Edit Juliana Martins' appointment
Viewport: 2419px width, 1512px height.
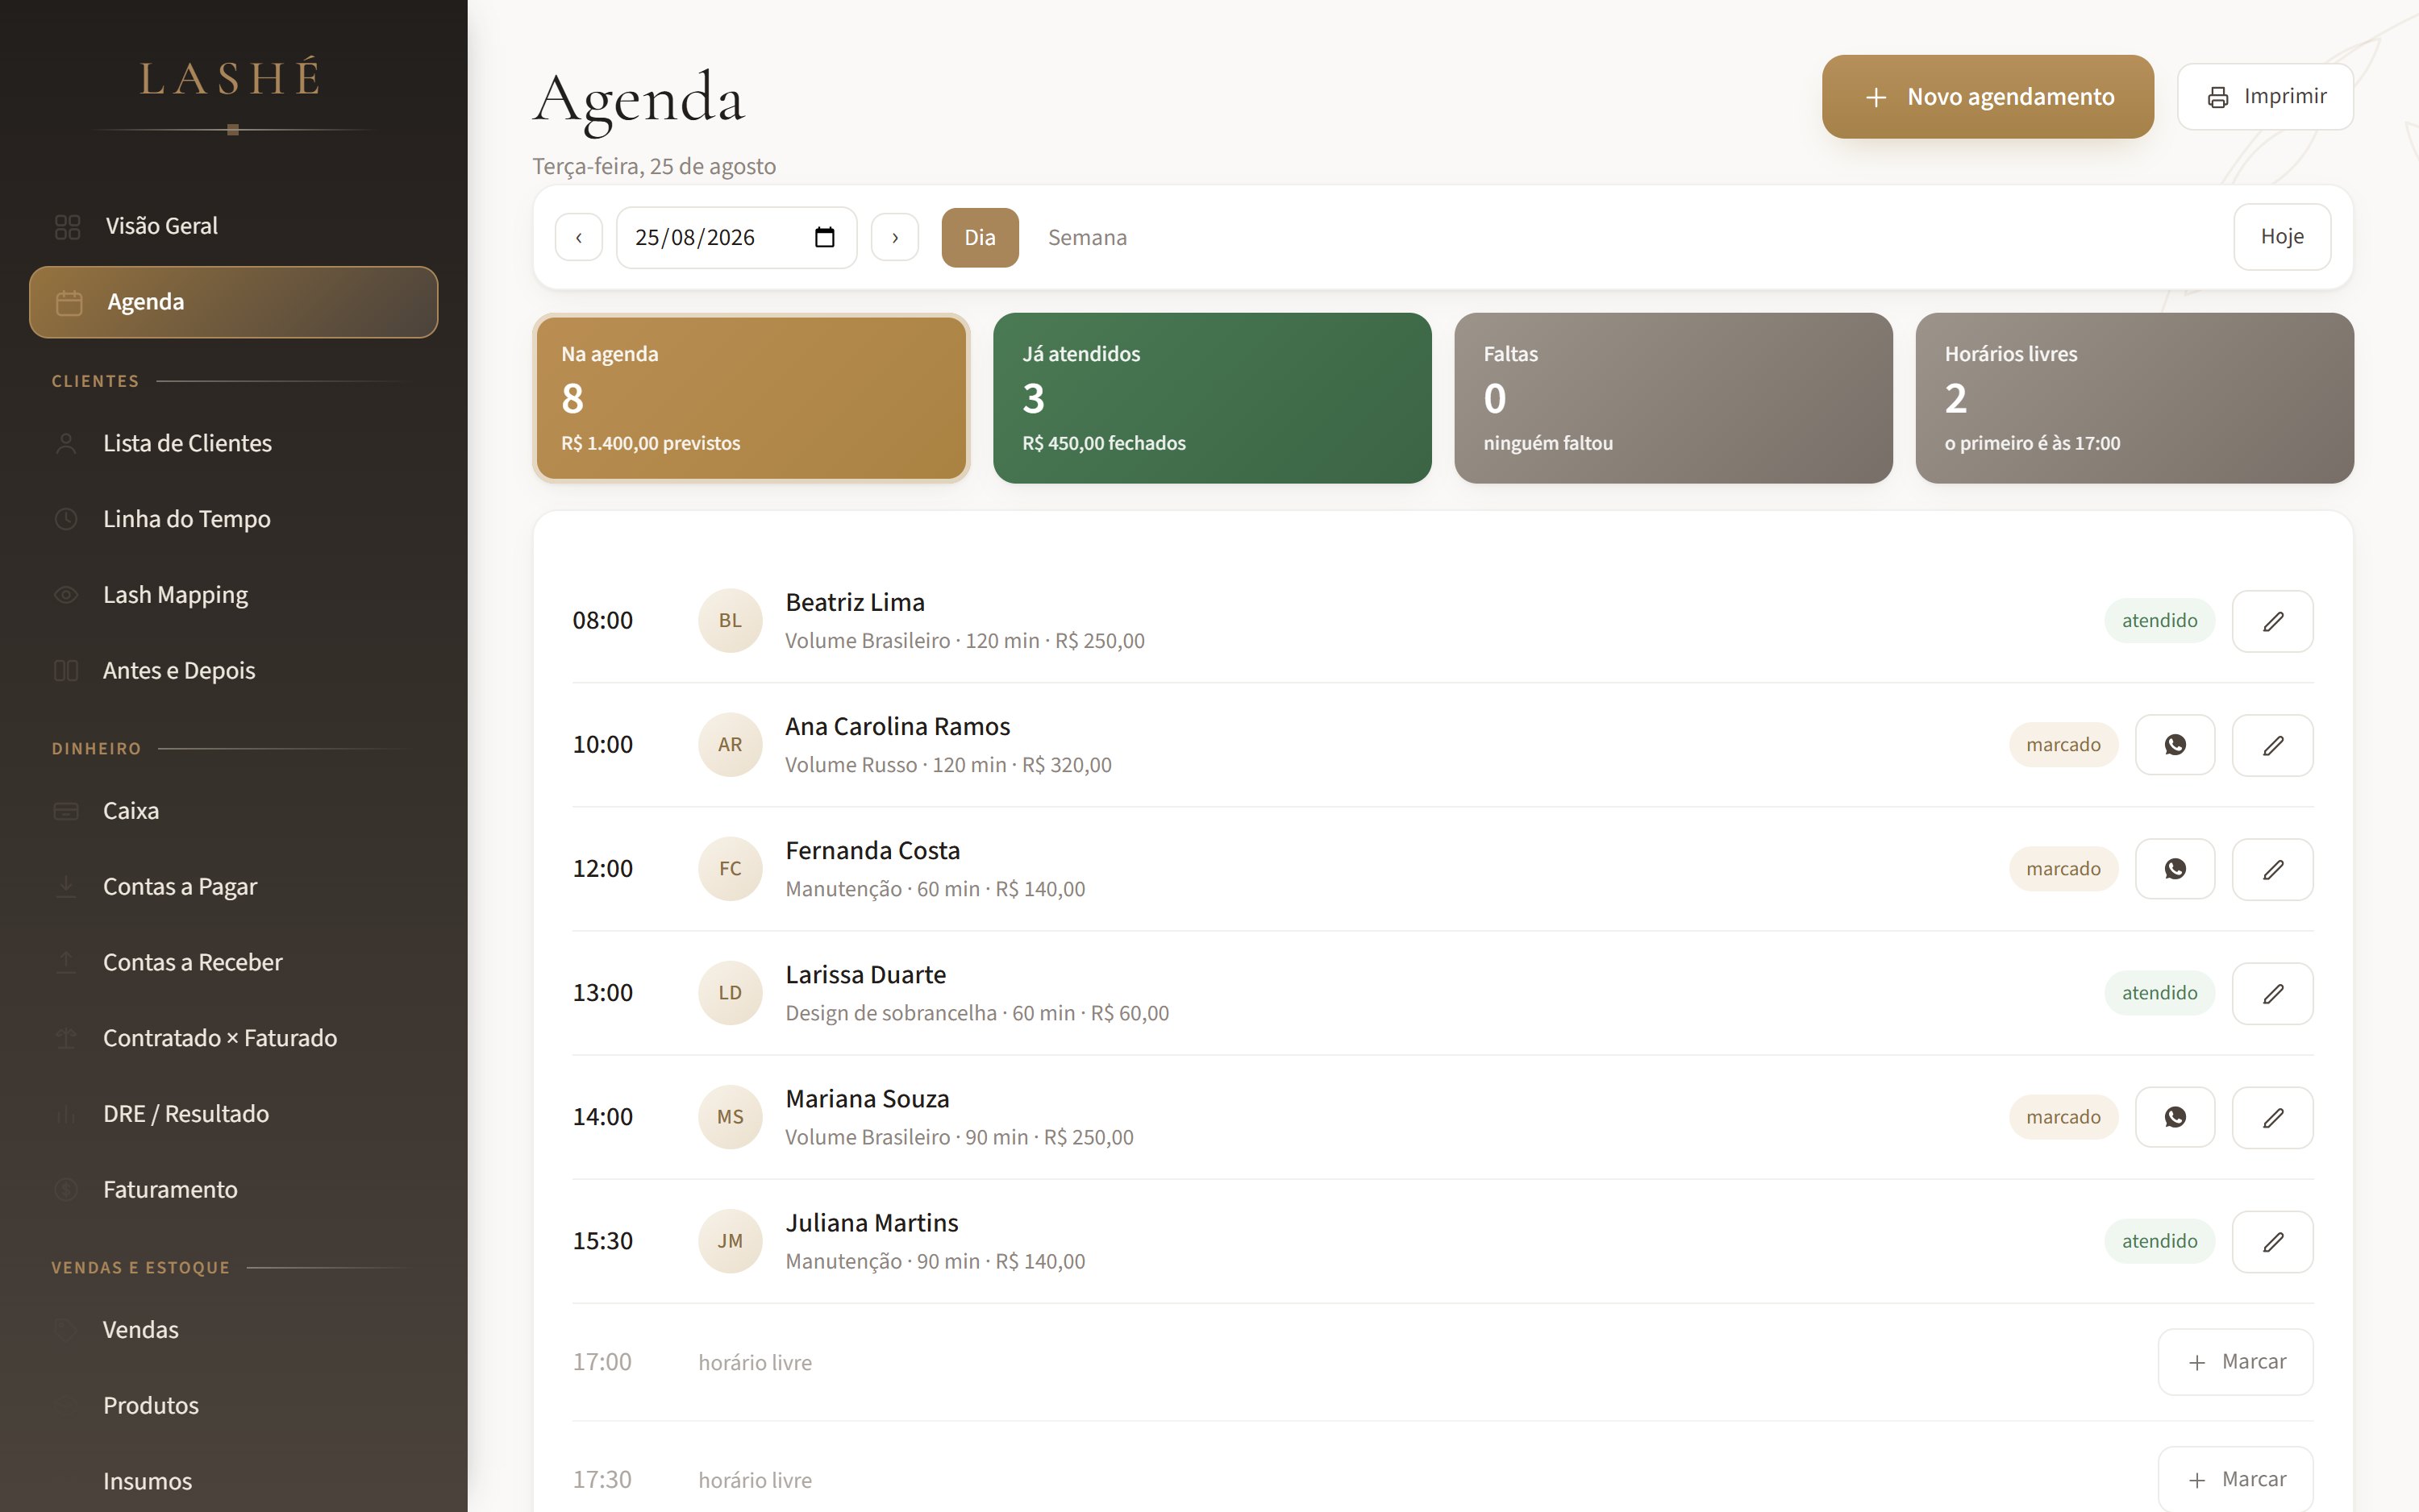(2272, 1241)
